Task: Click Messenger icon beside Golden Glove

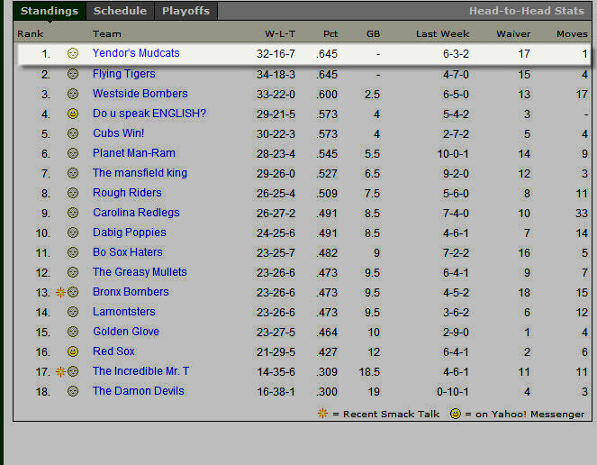Action: 73,333
